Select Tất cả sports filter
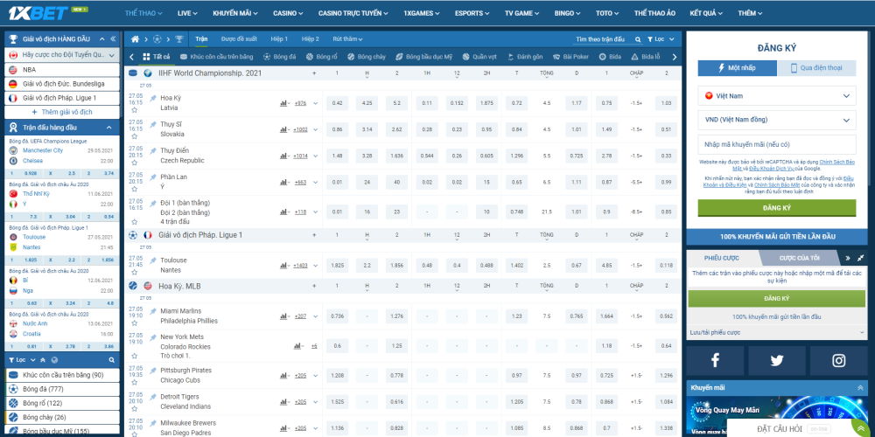The width and height of the screenshot is (875, 437). (x=157, y=57)
